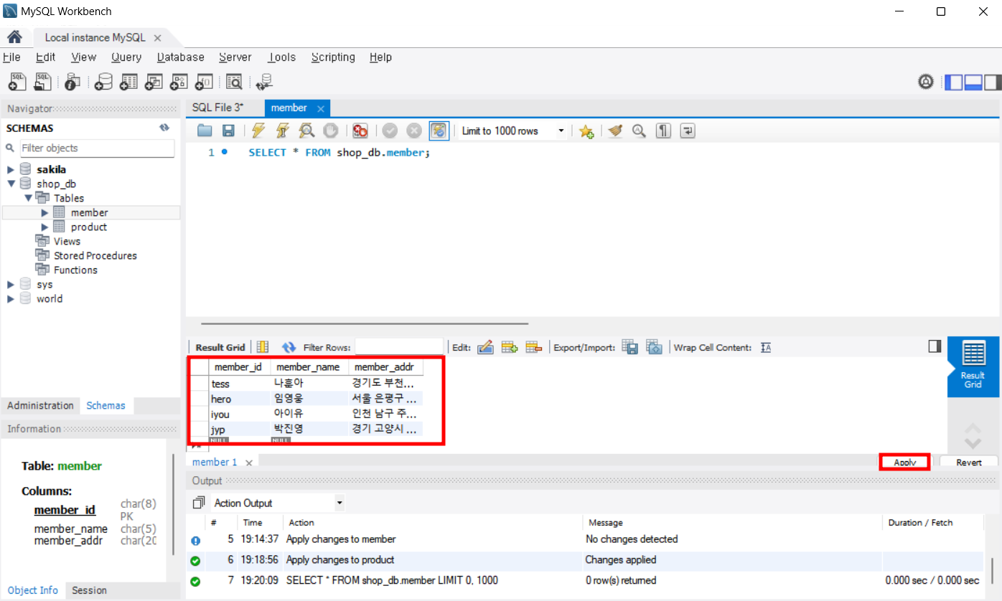Export recordset to file icon

629,347
